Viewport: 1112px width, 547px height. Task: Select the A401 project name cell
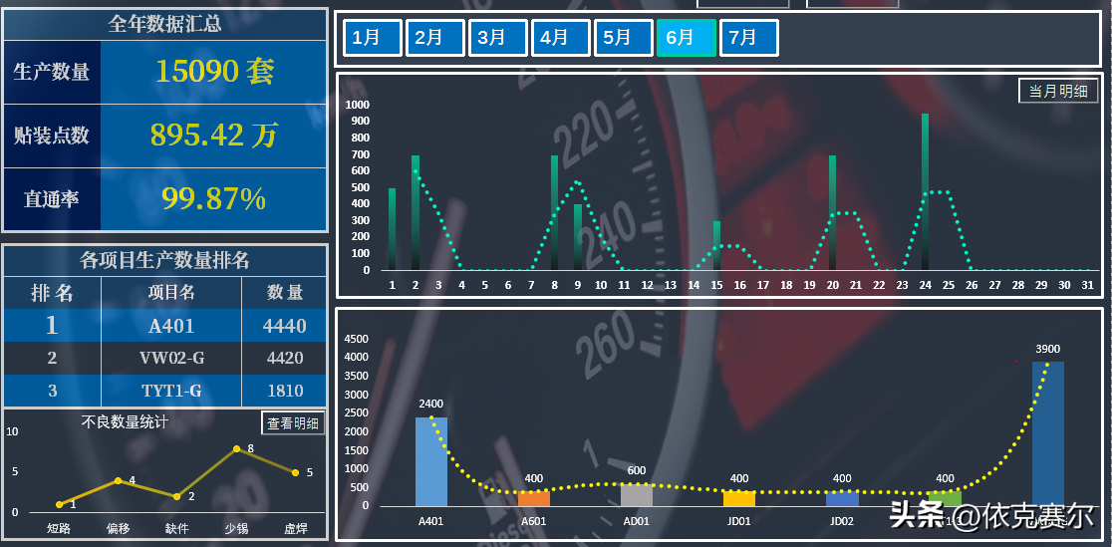coord(171,326)
